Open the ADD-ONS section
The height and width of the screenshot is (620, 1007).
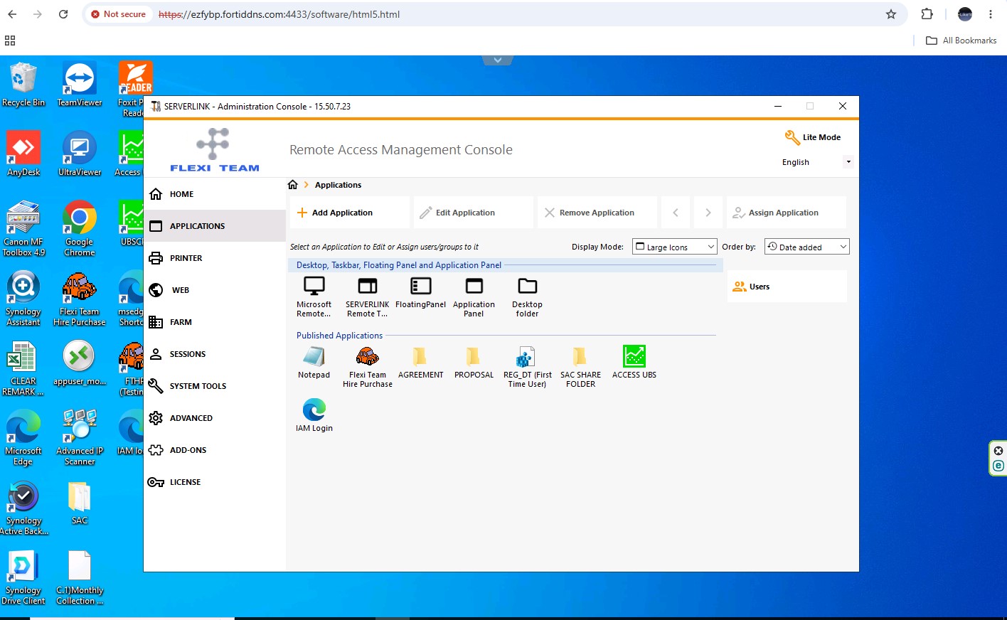[215, 450]
